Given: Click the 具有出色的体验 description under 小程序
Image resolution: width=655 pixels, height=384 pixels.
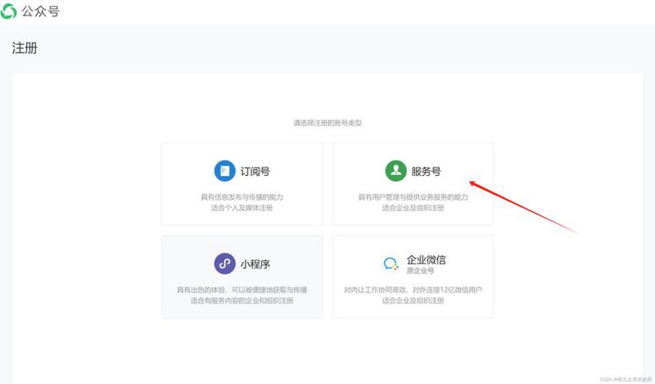Looking at the screenshot, I should tap(242, 290).
